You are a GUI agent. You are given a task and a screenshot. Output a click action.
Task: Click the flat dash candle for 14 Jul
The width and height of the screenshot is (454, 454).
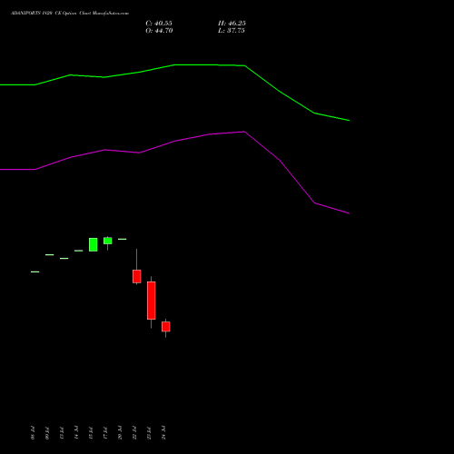[x=79, y=251]
